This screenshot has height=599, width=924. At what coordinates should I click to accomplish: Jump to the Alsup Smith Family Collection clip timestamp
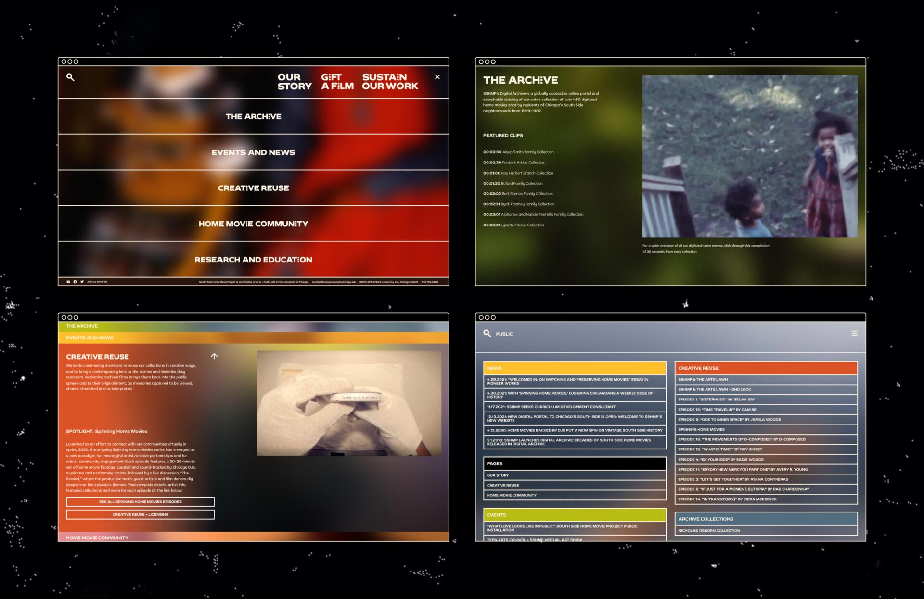518,152
